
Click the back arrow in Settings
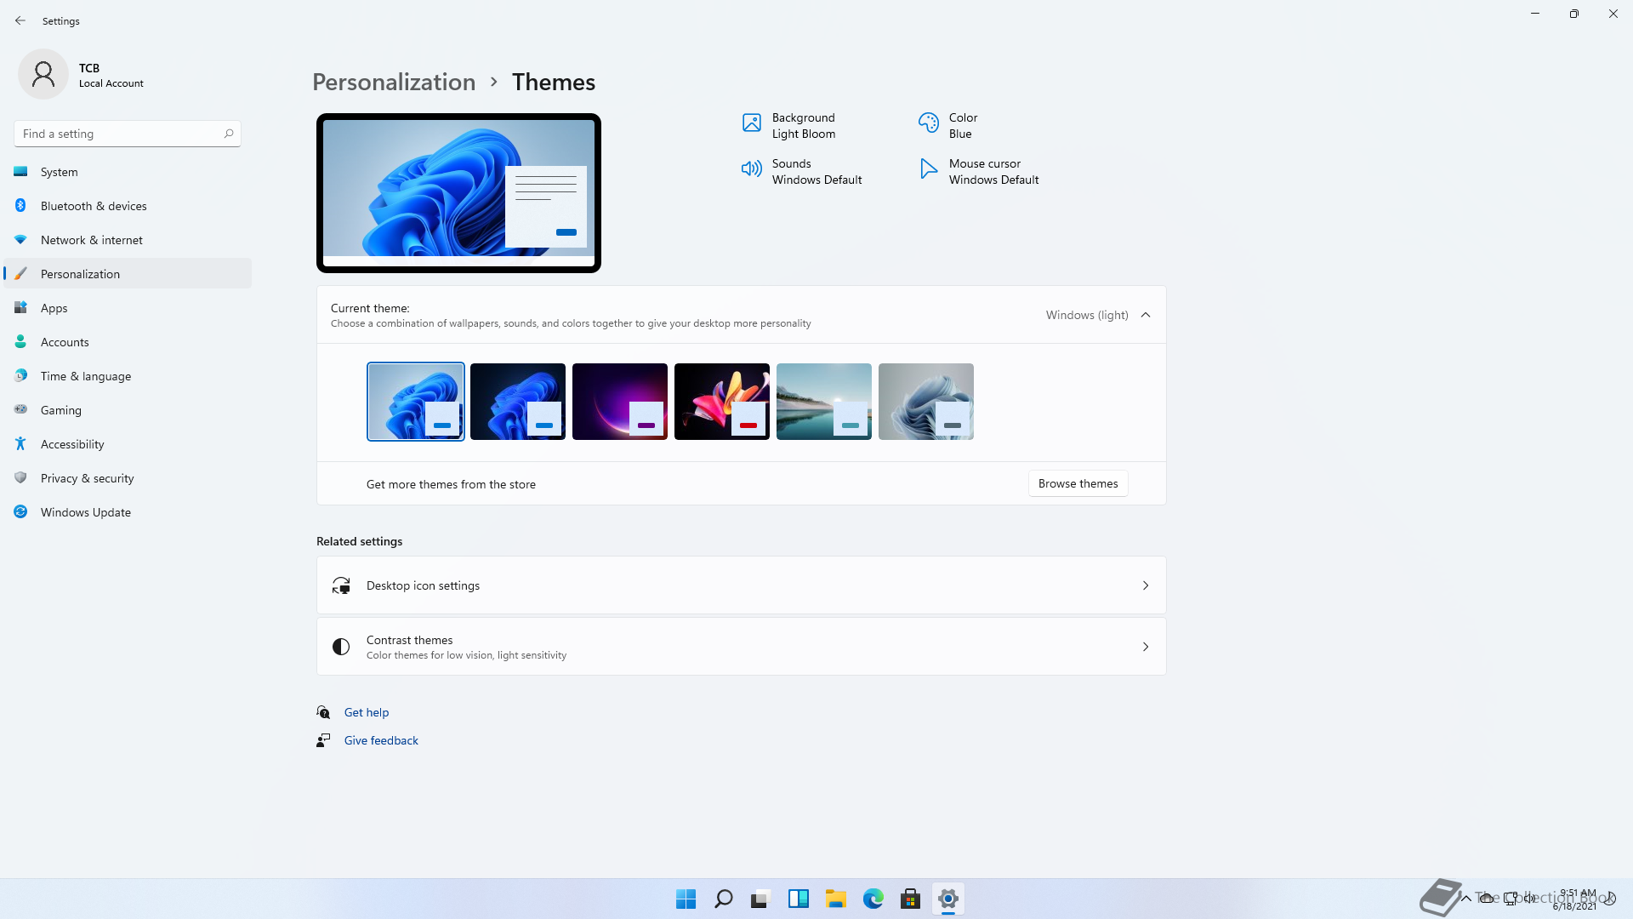(20, 20)
